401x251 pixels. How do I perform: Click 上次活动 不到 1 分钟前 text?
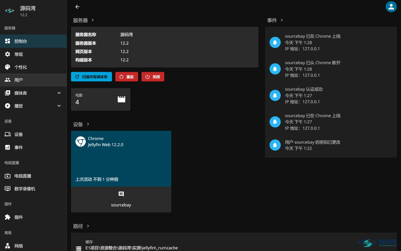(x=97, y=179)
